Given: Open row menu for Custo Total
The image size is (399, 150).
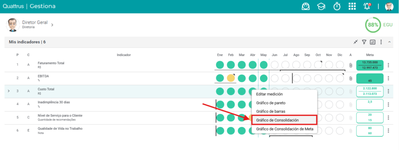Looking at the screenshot, I should pyautogui.click(x=388, y=91).
